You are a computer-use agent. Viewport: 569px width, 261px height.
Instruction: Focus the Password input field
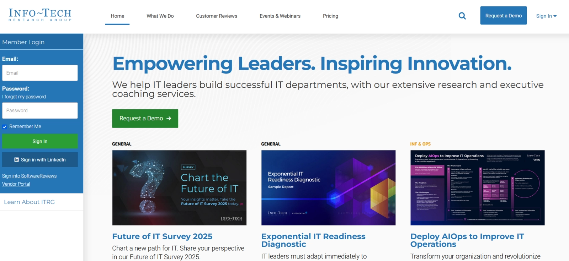tap(40, 110)
